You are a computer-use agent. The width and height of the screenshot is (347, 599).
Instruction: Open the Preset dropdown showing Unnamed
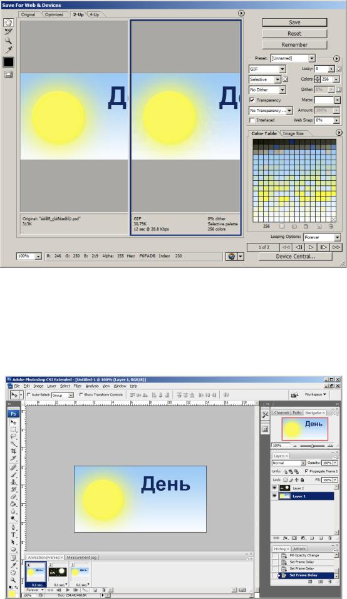click(x=293, y=58)
